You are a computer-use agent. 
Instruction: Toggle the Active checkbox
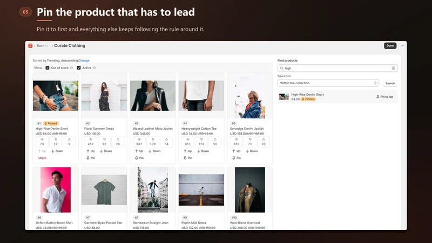79,68
